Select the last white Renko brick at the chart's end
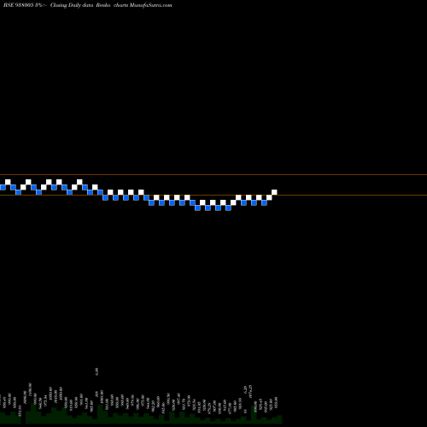The height and width of the screenshot is (427, 427). (x=274, y=192)
